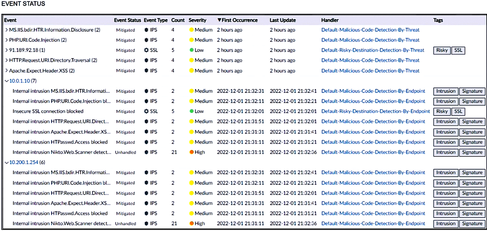
Task: Click the SSL gear icon in the 91.189.92.18 row
Action: (146, 50)
